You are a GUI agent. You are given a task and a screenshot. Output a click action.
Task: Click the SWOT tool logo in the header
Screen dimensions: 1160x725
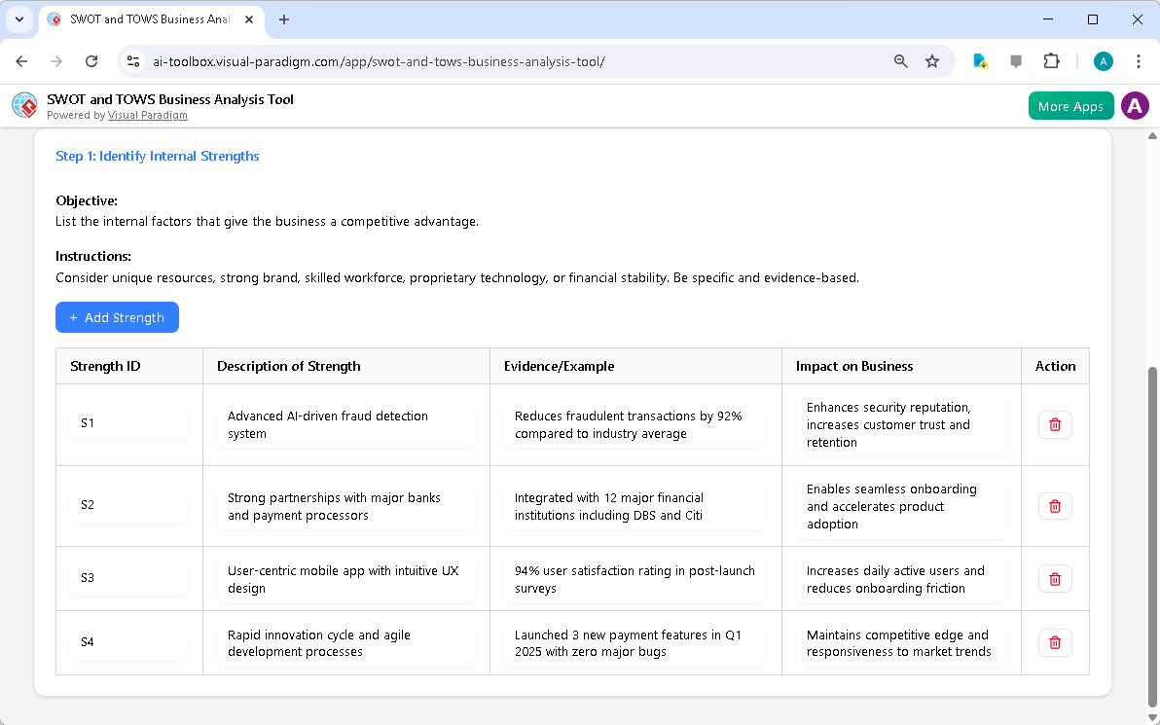tap(24, 105)
